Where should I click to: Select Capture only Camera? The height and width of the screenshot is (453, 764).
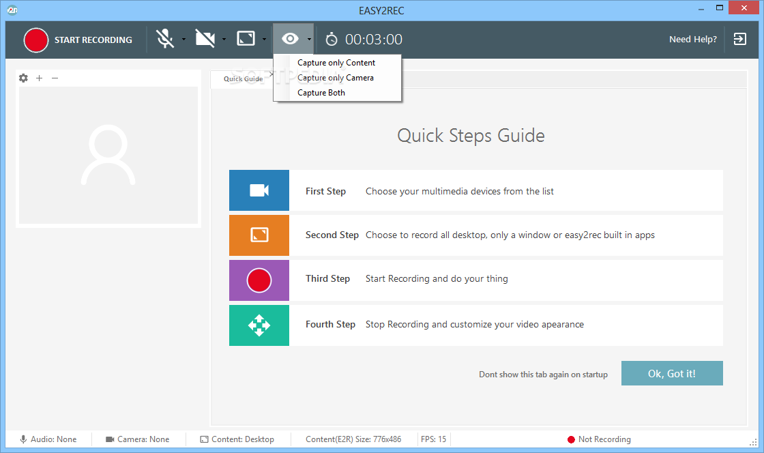coord(337,78)
